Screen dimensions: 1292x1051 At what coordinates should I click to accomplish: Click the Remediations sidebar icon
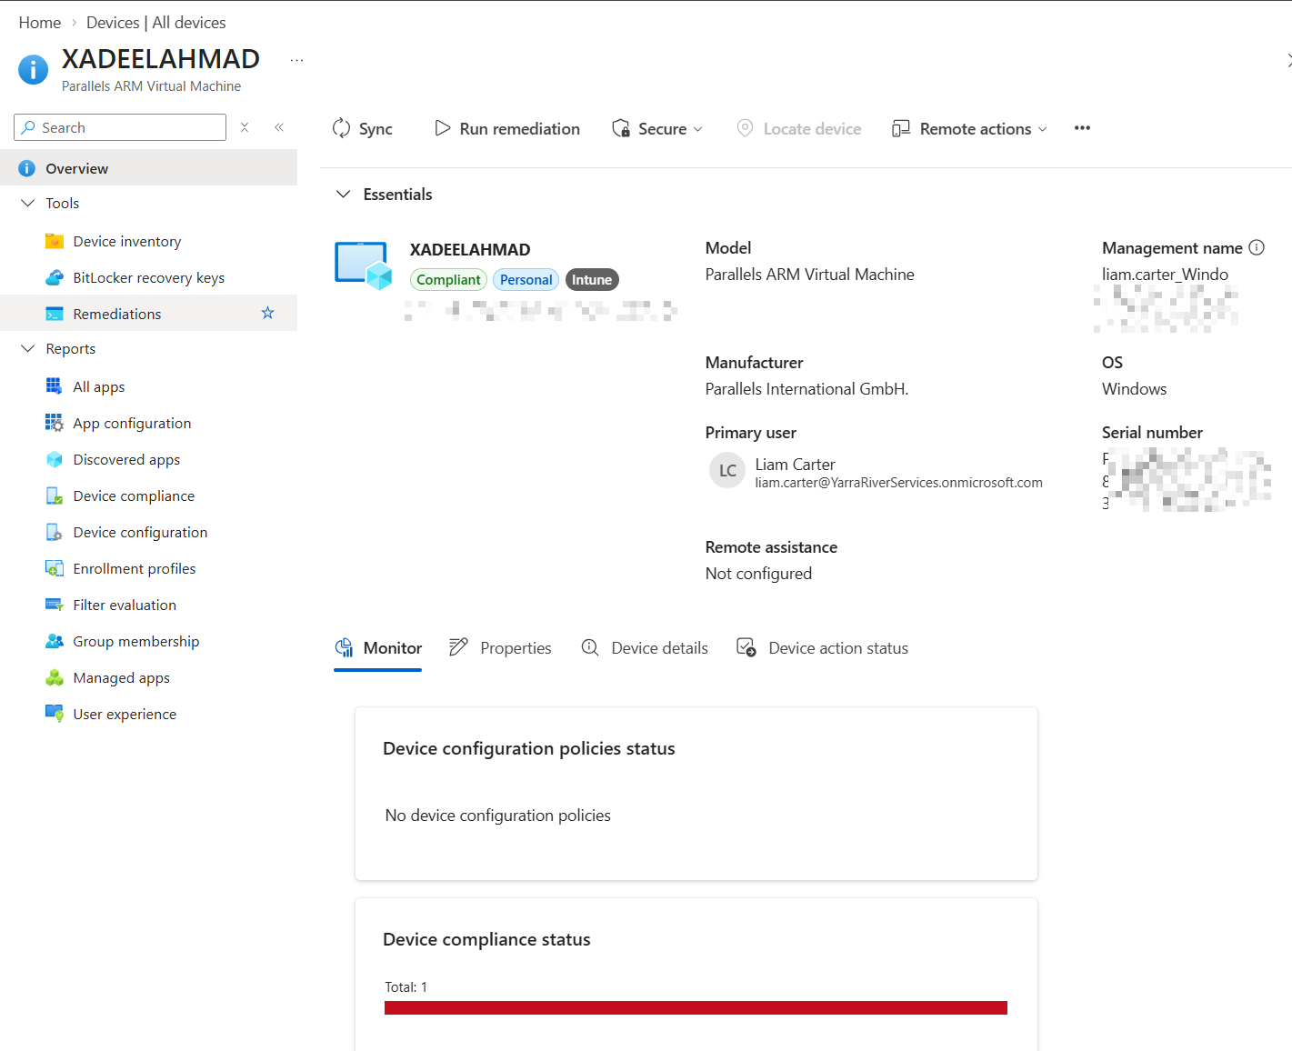pos(55,314)
